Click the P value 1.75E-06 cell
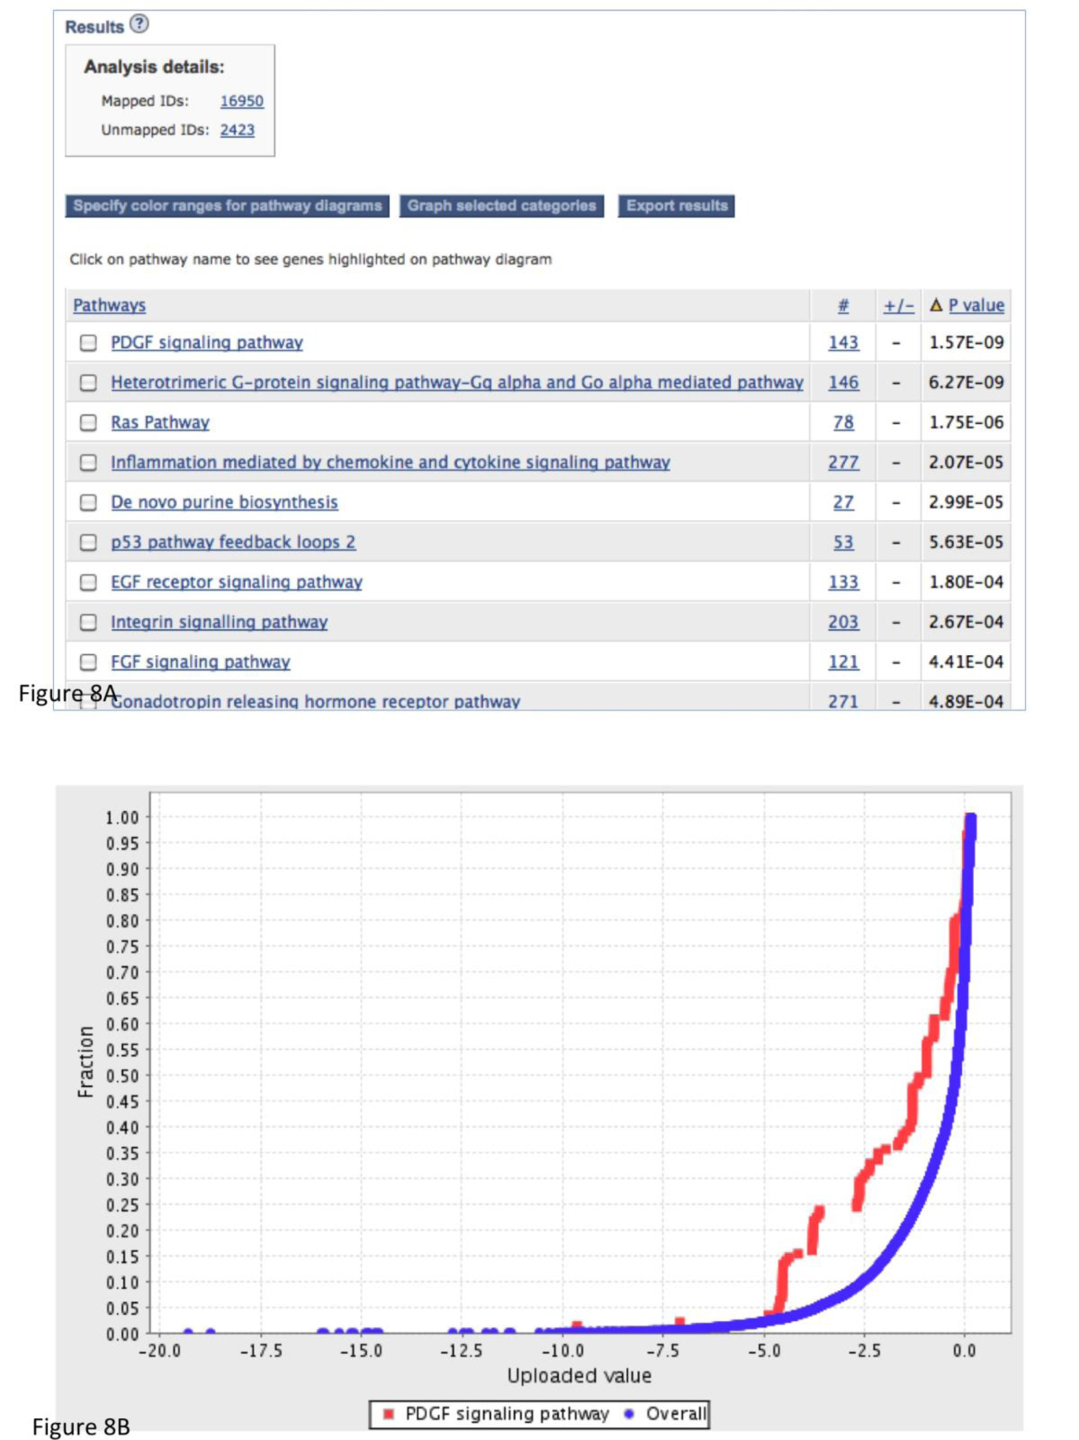This screenshot has height=1440, width=1079. click(966, 422)
